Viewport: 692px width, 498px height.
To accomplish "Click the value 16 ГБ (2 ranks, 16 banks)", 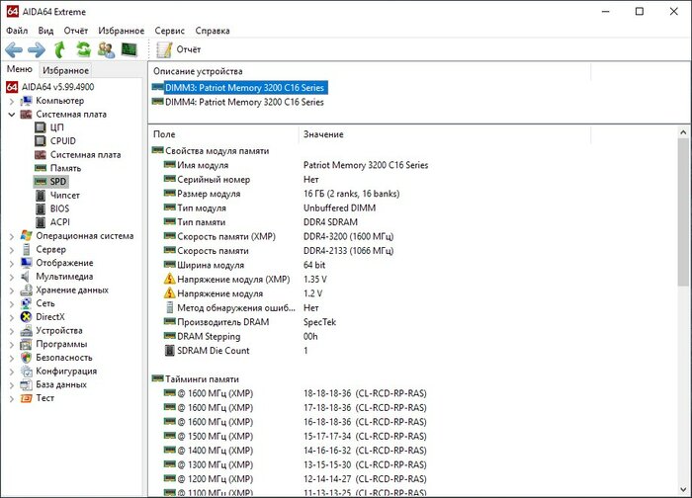I will 351,194.
